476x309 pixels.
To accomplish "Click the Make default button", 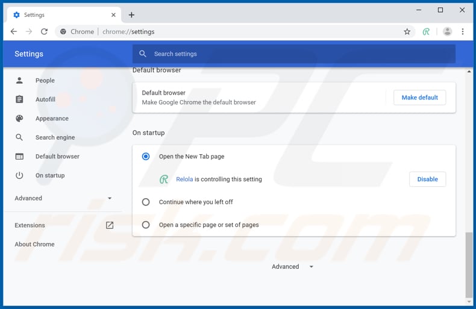I will (x=419, y=98).
